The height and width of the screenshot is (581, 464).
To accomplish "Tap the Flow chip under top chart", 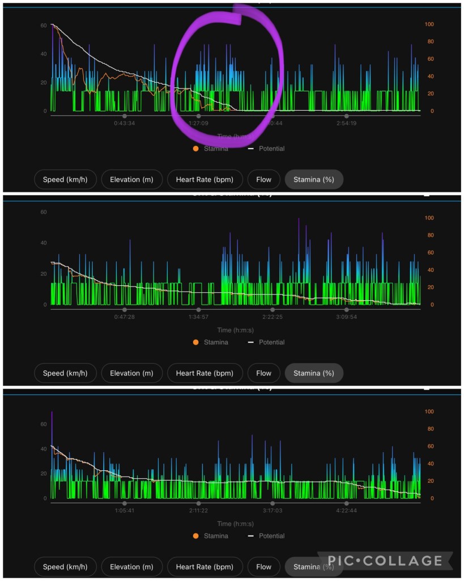I will (263, 180).
